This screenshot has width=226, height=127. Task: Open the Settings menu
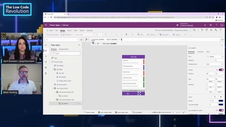[89, 31]
